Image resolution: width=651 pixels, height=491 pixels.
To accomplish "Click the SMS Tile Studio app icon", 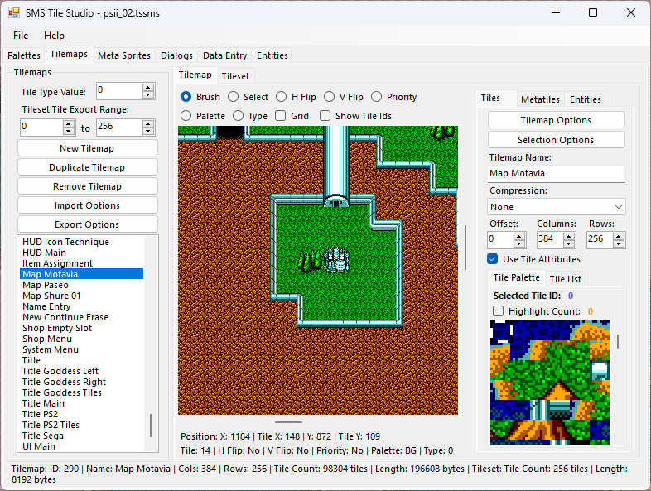I will click(x=14, y=13).
